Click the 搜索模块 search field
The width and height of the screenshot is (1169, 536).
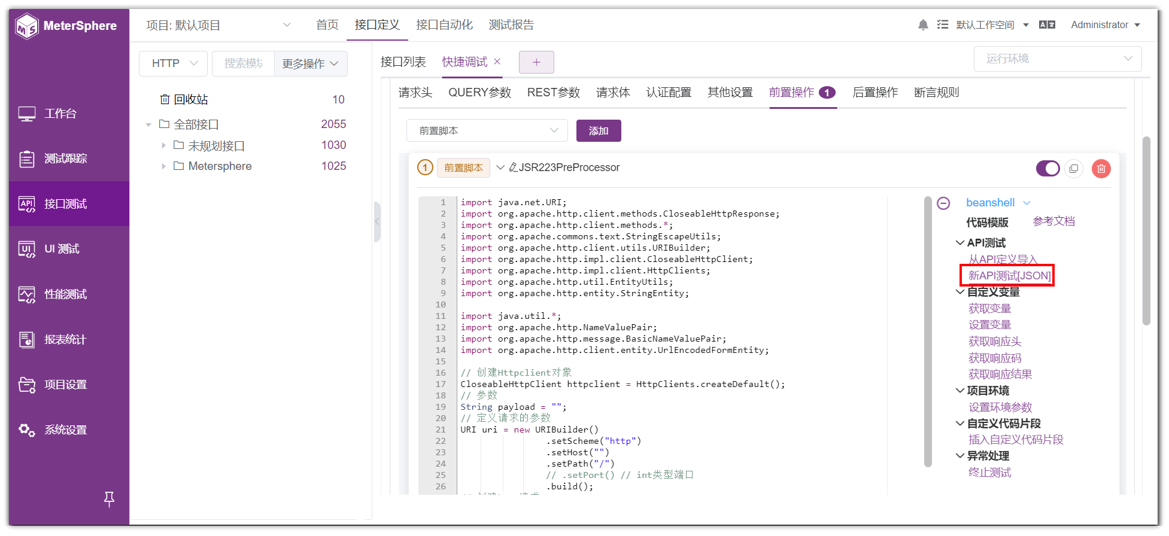click(244, 63)
